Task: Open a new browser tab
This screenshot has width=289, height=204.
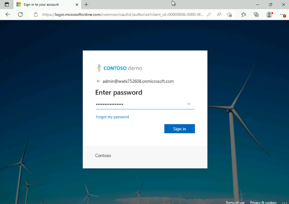Action: 86,5
